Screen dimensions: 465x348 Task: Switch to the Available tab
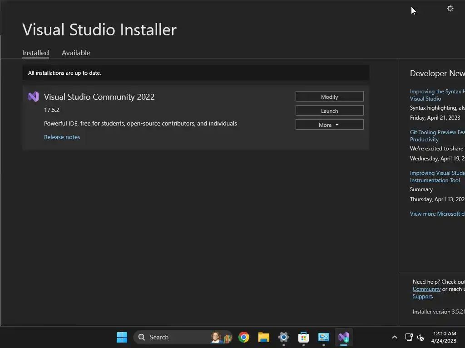click(x=76, y=53)
